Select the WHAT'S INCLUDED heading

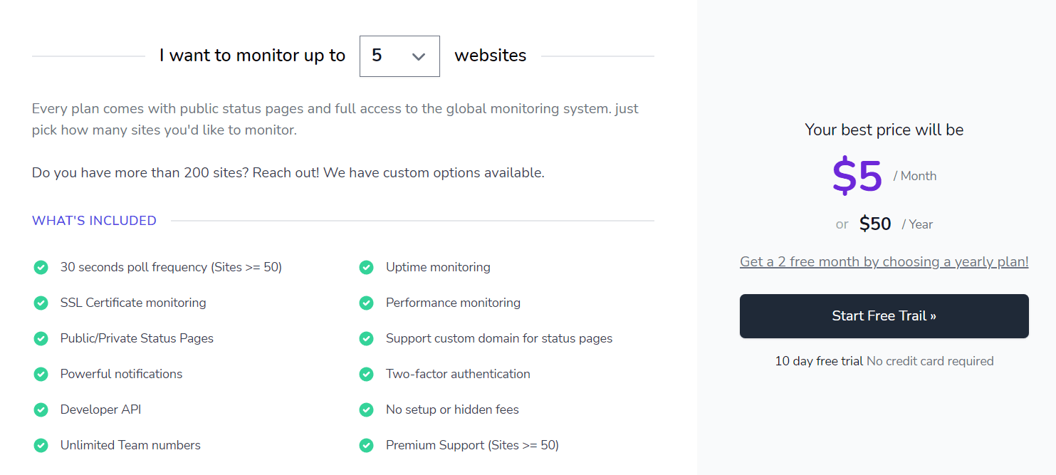(94, 221)
